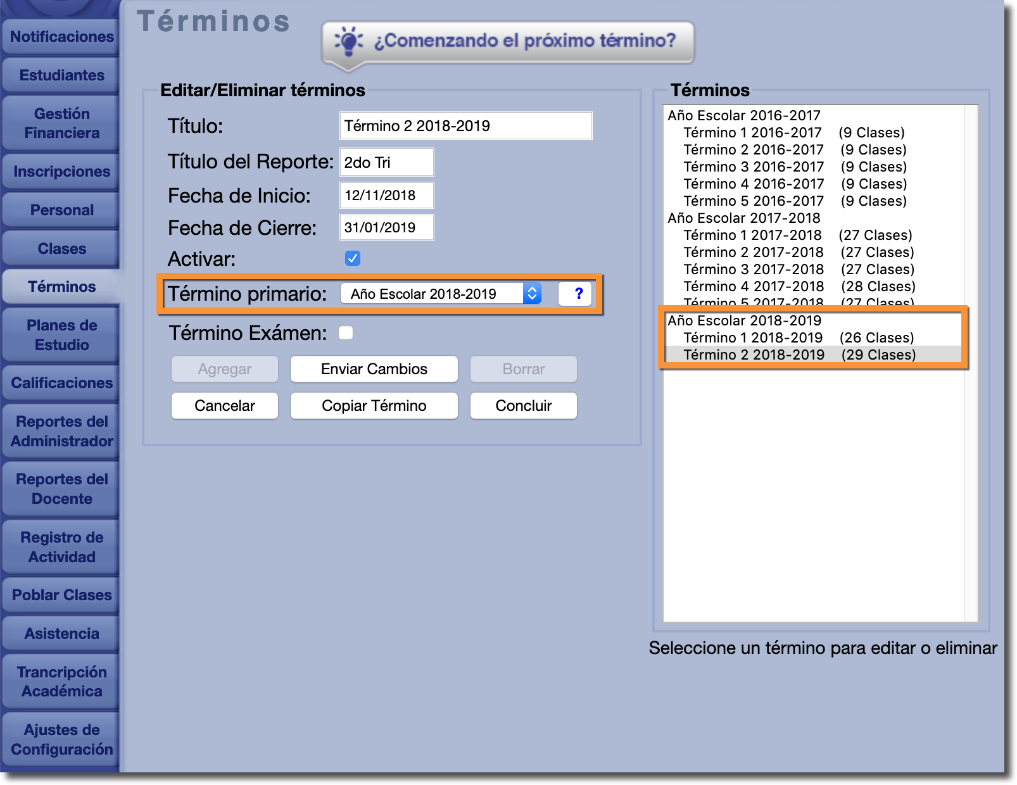
Task: Click the Copiar Término button
Action: [x=374, y=406]
